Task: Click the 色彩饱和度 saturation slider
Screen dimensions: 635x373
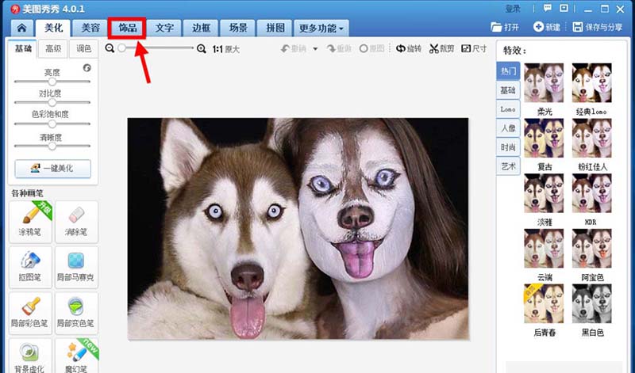Action: pyautogui.click(x=52, y=124)
